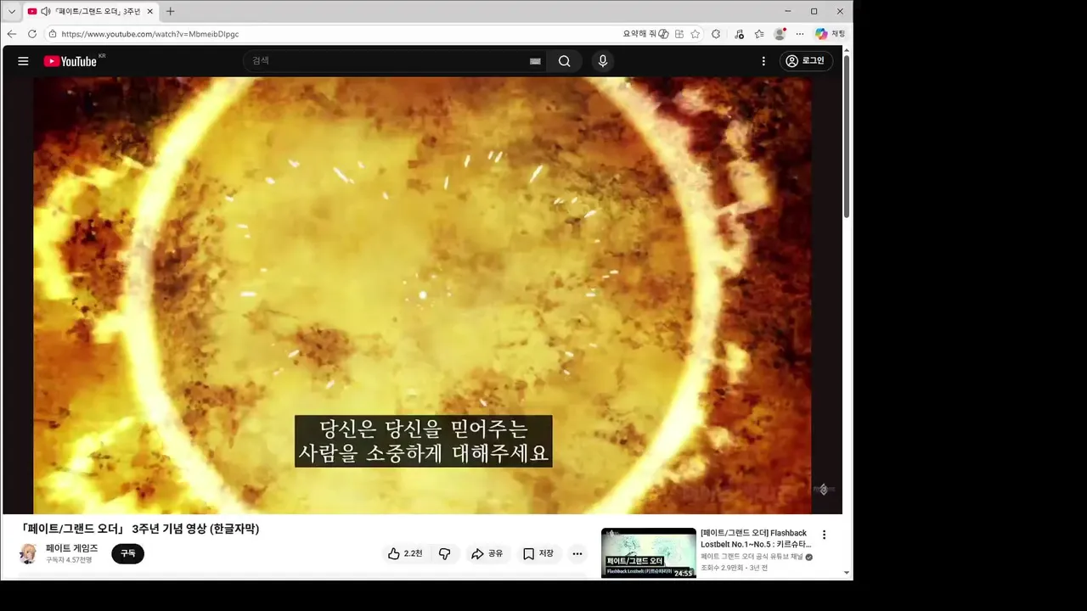Open the YouTube hamburger guide menu

(23, 61)
